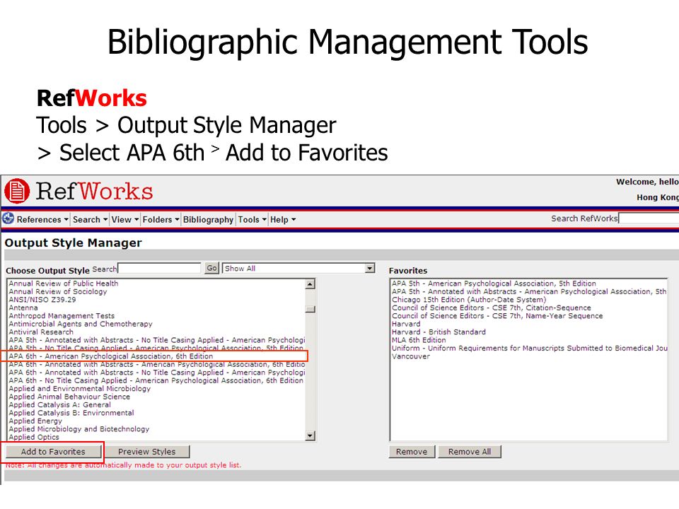Select Antenna in style list
This screenshot has width=679, height=509.
click(23, 308)
